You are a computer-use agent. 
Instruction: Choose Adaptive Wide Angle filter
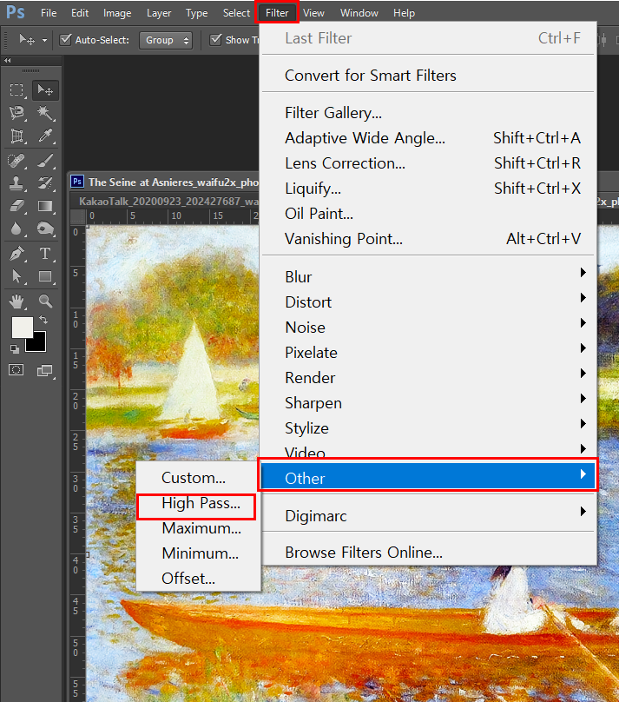pos(428,138)
